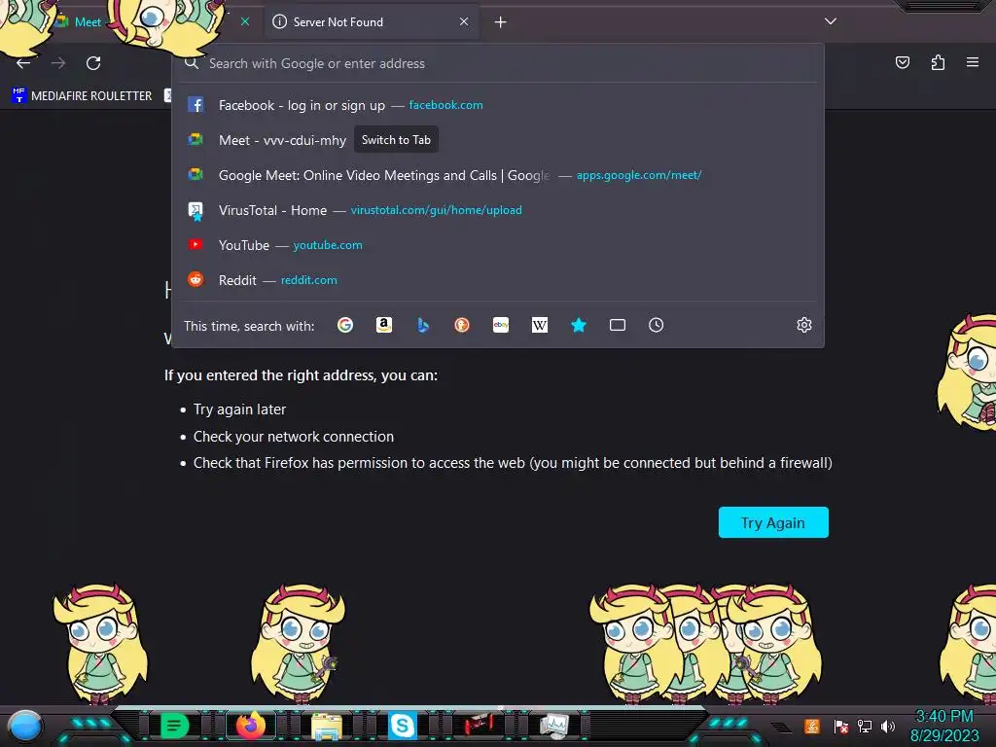Open the Firefox hamburger application menu
This screenshot has height=747, width=996.
(x=973, y=62)
